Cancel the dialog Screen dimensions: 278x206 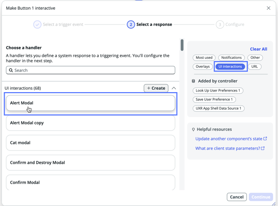(x=237, y=197)
